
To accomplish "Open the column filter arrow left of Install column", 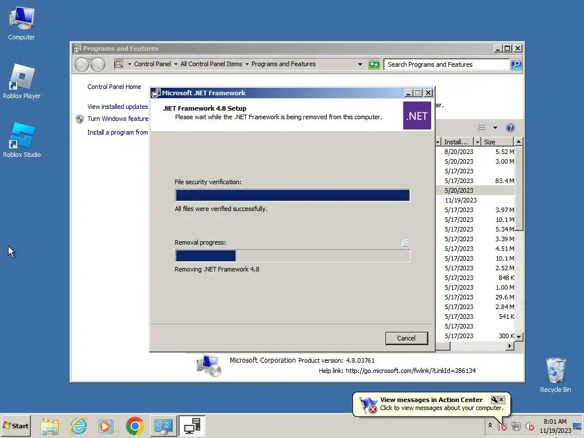I will [x=438, y=142].
